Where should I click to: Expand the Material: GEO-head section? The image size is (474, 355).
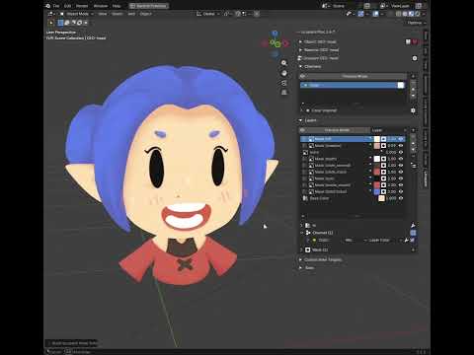(319, 50)
